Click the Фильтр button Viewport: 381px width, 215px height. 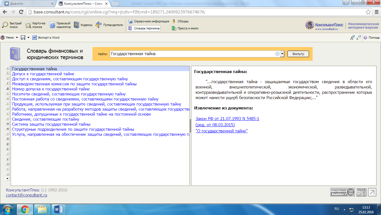point(298,54)
